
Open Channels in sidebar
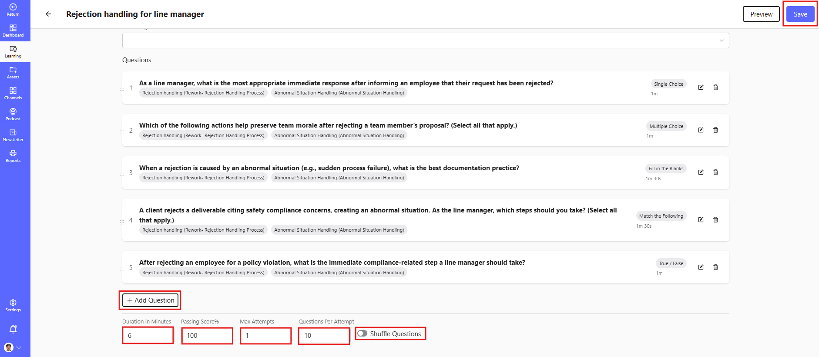[13, 94]
